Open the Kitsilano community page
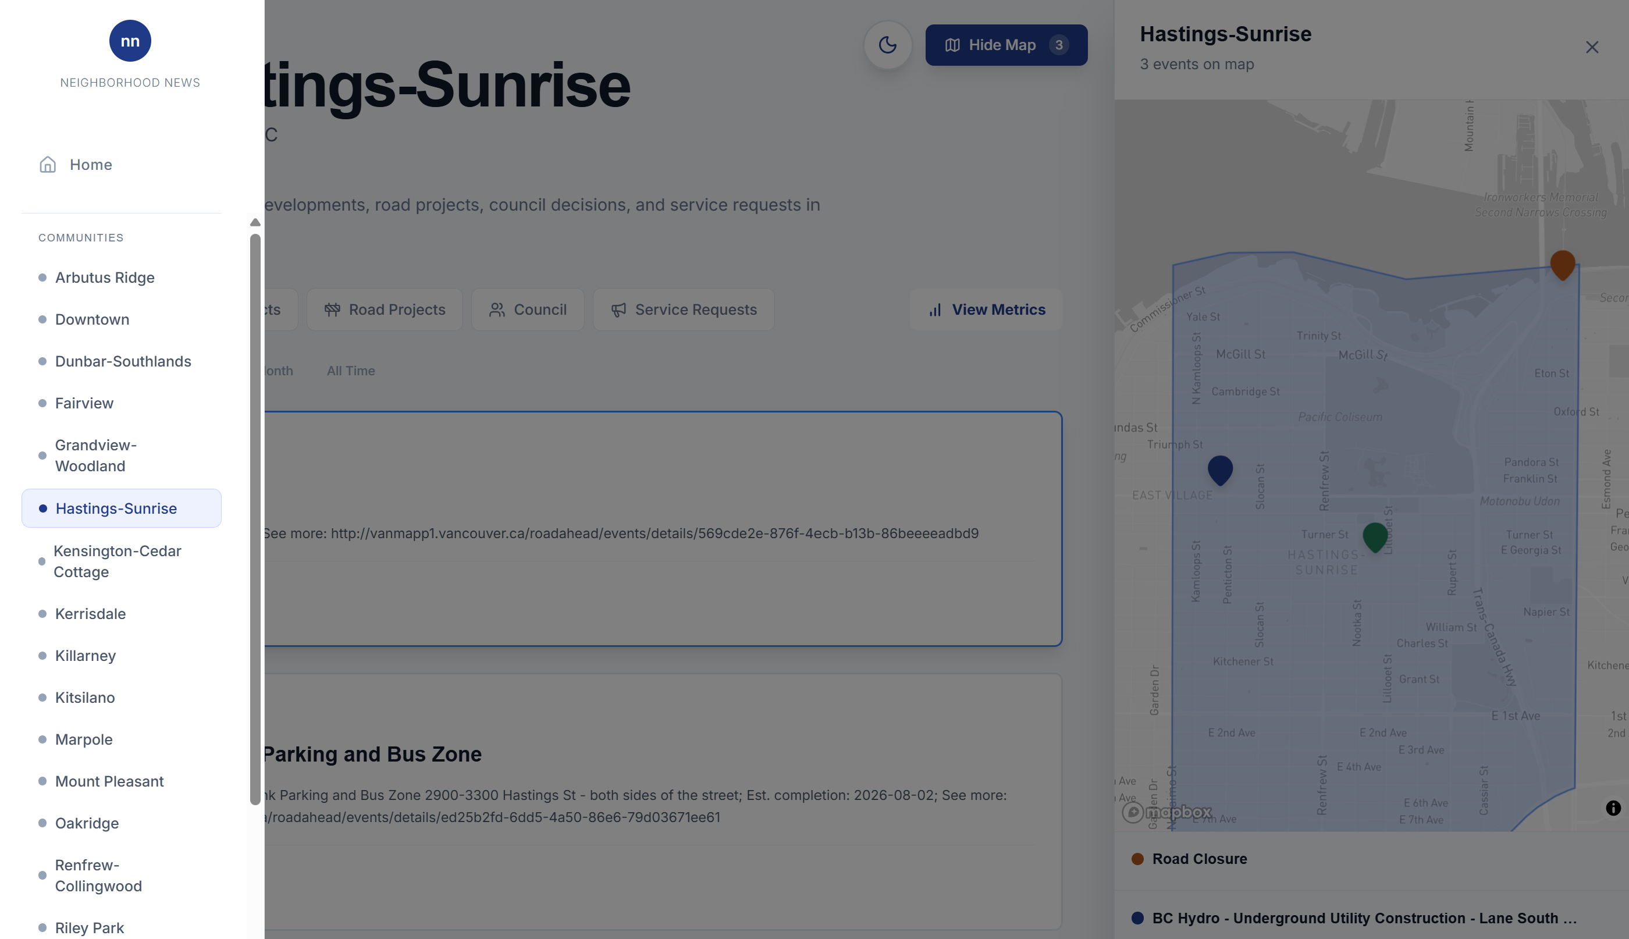The width and height of the screenshot is (1629, 939). click(x=84, y=698)
